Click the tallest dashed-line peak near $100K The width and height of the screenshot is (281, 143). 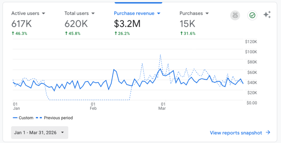160,55
